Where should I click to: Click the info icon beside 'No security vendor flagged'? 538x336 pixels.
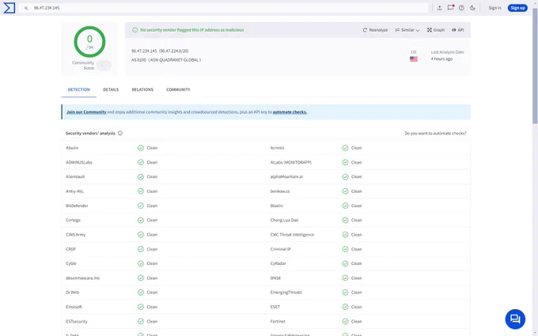[134, 30]
